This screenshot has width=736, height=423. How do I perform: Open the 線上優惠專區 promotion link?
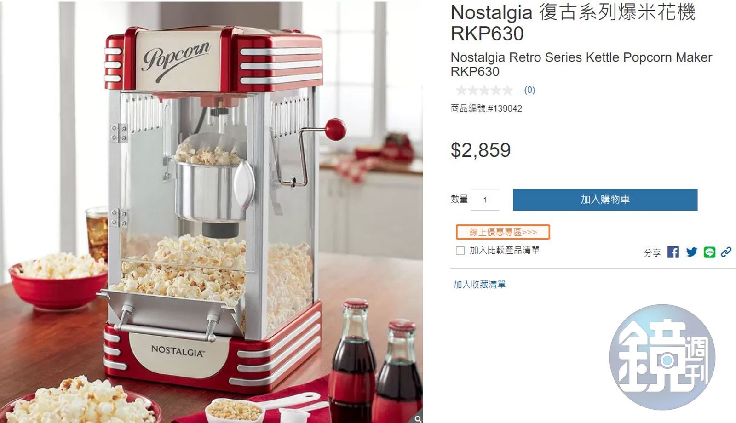pos(503,232)
